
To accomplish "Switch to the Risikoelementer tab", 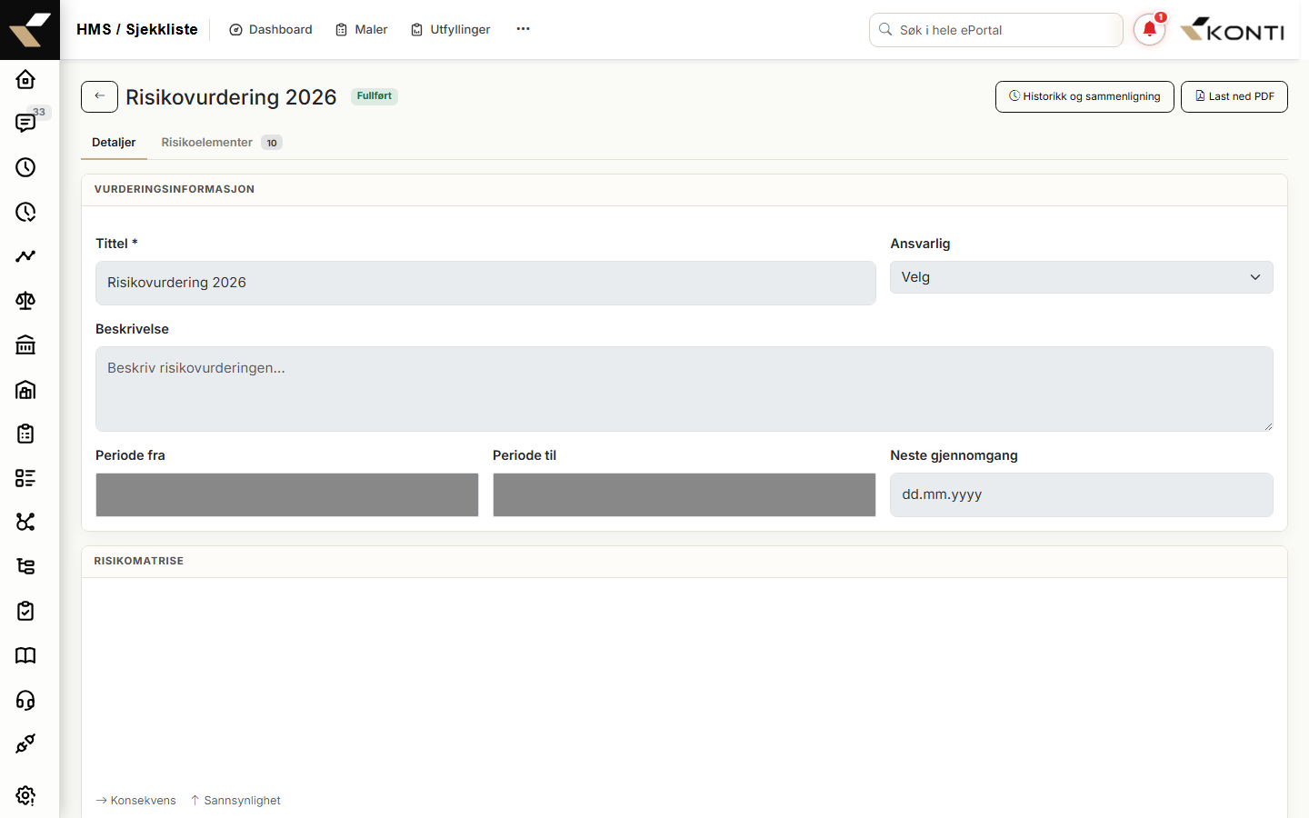I will pos(222,142).
